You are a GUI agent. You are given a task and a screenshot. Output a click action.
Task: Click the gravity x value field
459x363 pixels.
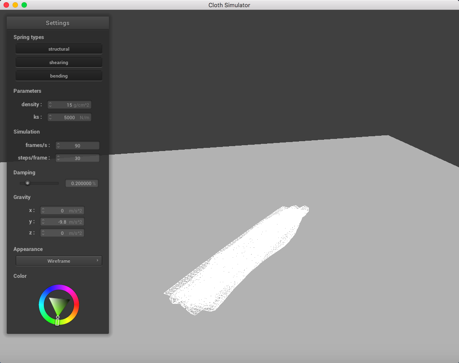pyautogui.click(x=62, y=211)
